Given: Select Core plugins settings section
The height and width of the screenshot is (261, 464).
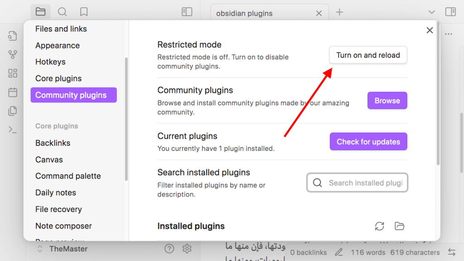Looking at the screenshot, I should [58, 78].
